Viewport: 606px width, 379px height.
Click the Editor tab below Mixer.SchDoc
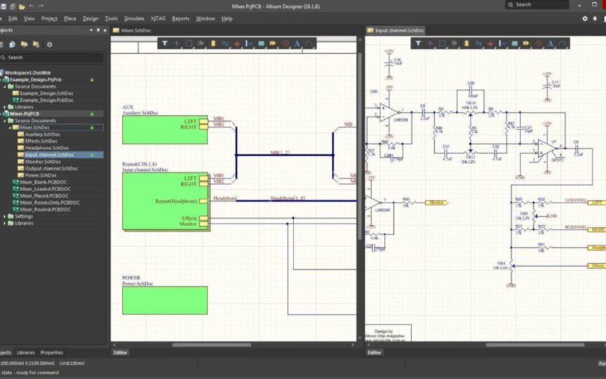[121, 353]
